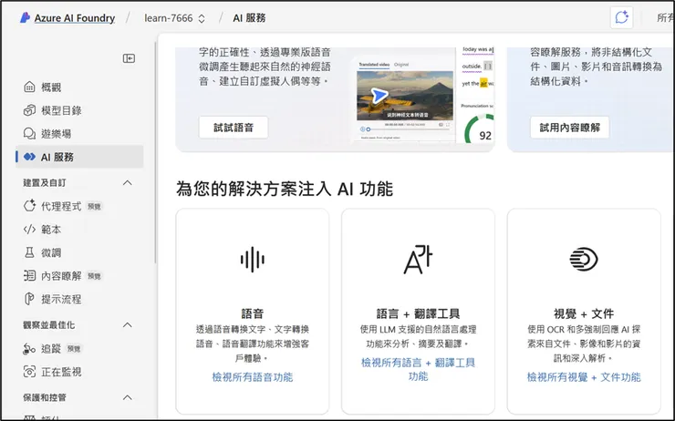Click the pronunciation score 92 gauge
Image resolution: width=675 pixels, height=421 pixels.
tap(480, 129)
